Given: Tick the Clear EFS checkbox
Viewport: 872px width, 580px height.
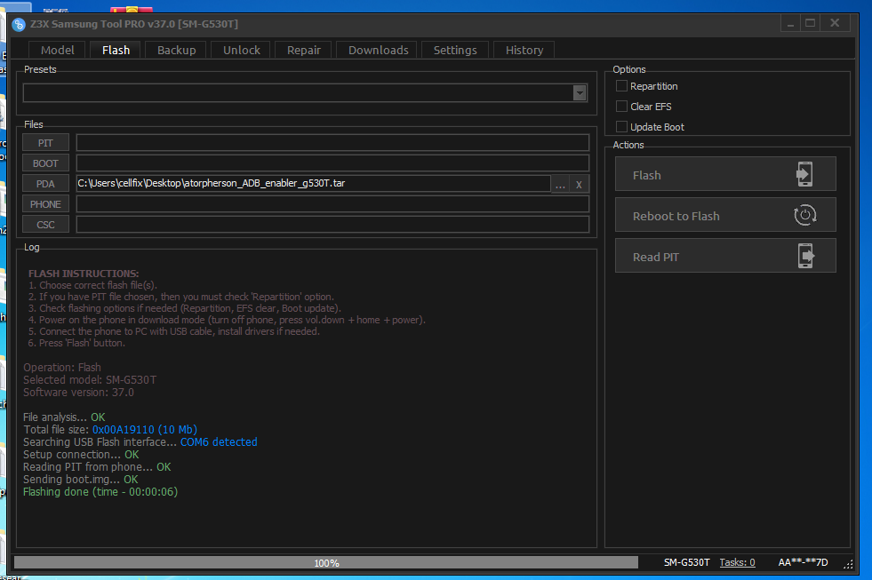Looking at the screenshot, I should point(621,106).
